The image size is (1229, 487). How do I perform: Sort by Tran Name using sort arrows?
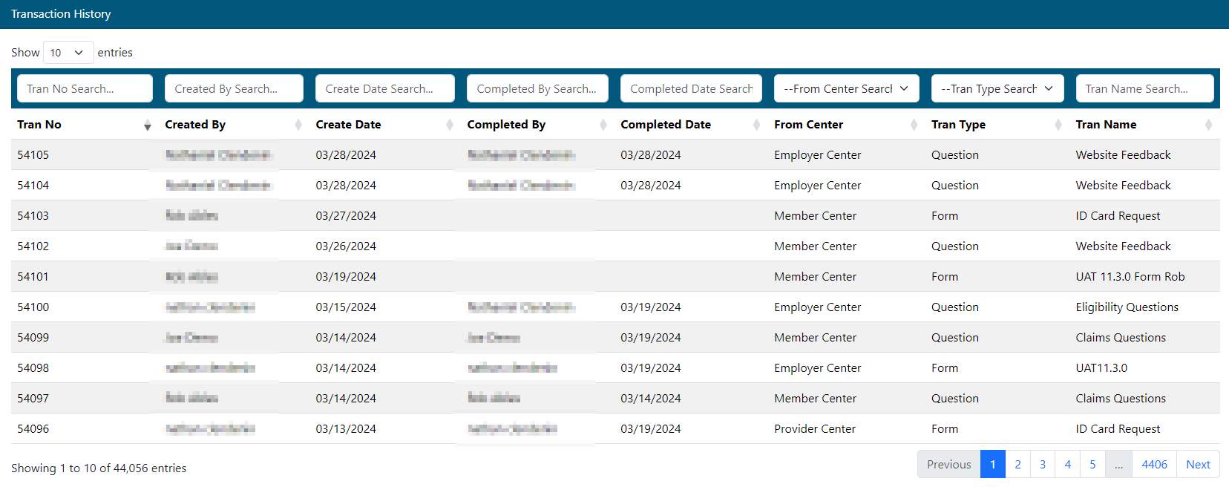pos(1208,125)
